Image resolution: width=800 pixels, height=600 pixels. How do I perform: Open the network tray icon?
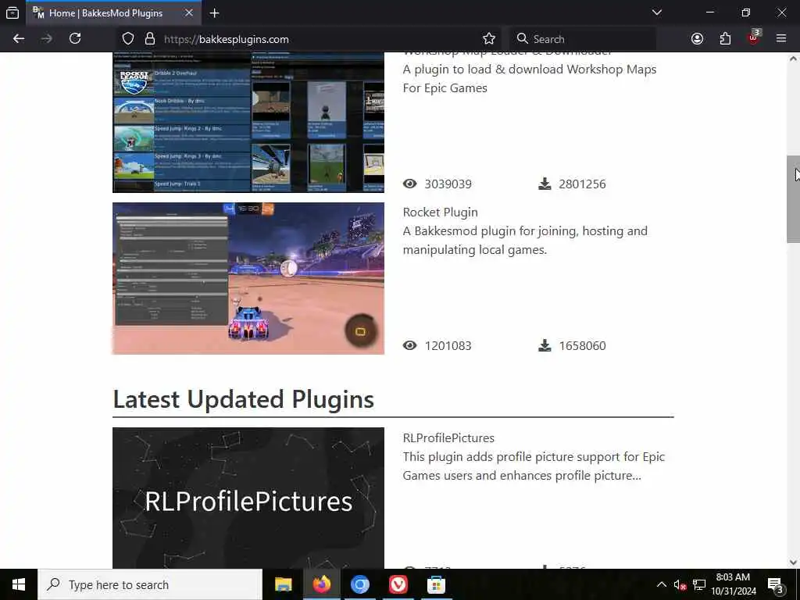[699, 585]
